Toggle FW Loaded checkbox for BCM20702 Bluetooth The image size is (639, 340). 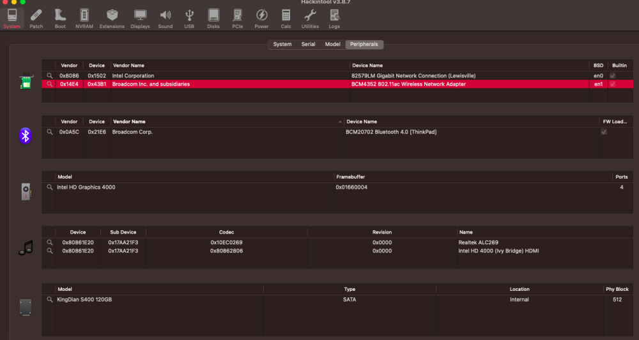pos(604,132)
